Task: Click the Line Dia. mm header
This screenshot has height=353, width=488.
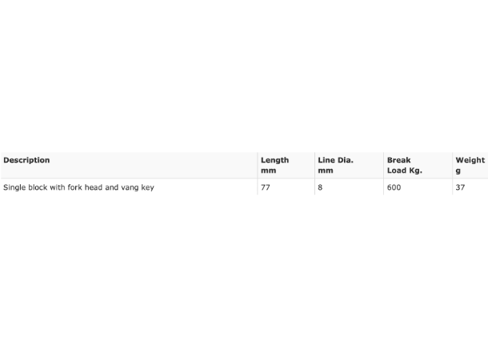Action: tap(335, 165)
